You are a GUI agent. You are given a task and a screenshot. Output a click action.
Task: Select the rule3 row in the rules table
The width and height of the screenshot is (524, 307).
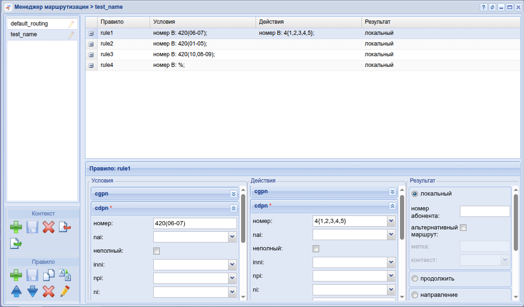tap(232, 55)
